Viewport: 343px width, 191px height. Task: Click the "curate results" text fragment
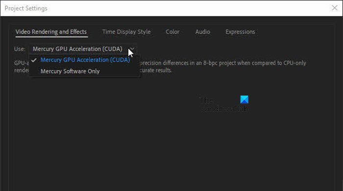pos(156,71)
